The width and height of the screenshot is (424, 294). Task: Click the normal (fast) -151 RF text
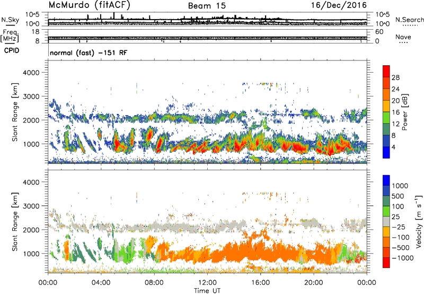pos(89,53)
